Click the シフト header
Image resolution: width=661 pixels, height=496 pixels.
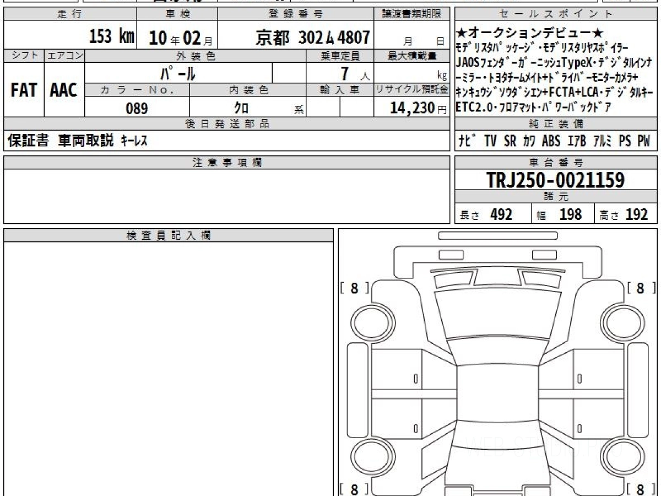point(24,56)
